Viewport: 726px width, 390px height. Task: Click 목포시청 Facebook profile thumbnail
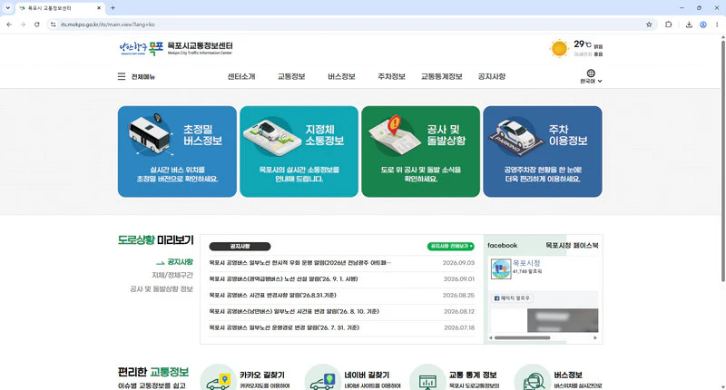point(501,268)
